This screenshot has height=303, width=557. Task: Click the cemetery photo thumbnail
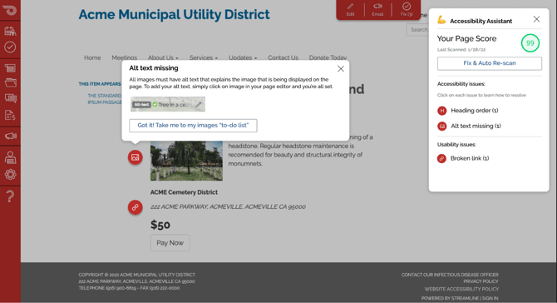[x=186, y=161]
